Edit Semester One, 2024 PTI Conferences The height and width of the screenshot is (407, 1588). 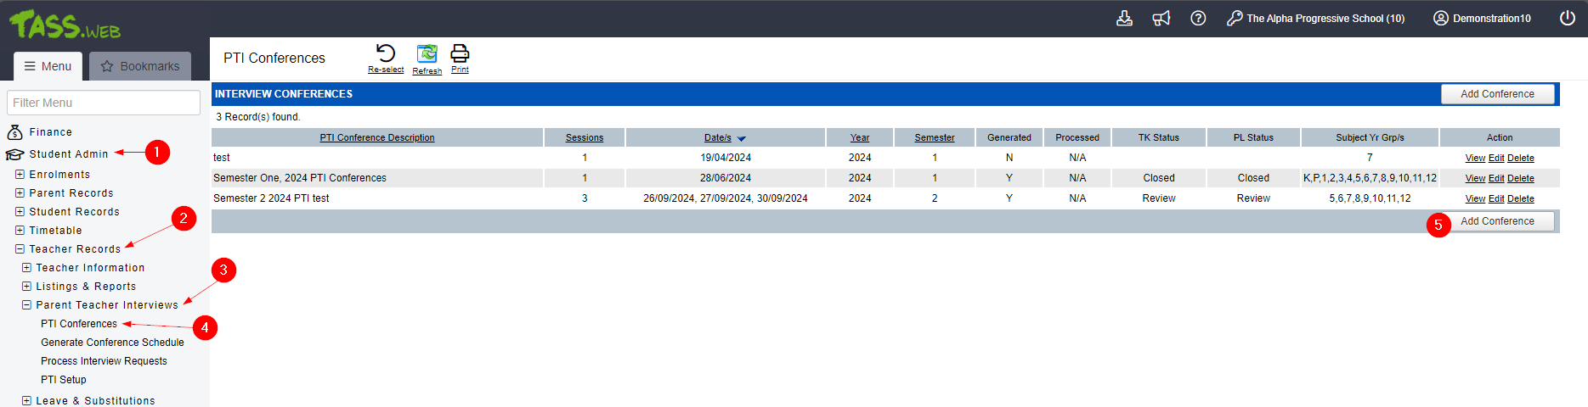[1496, 179]
